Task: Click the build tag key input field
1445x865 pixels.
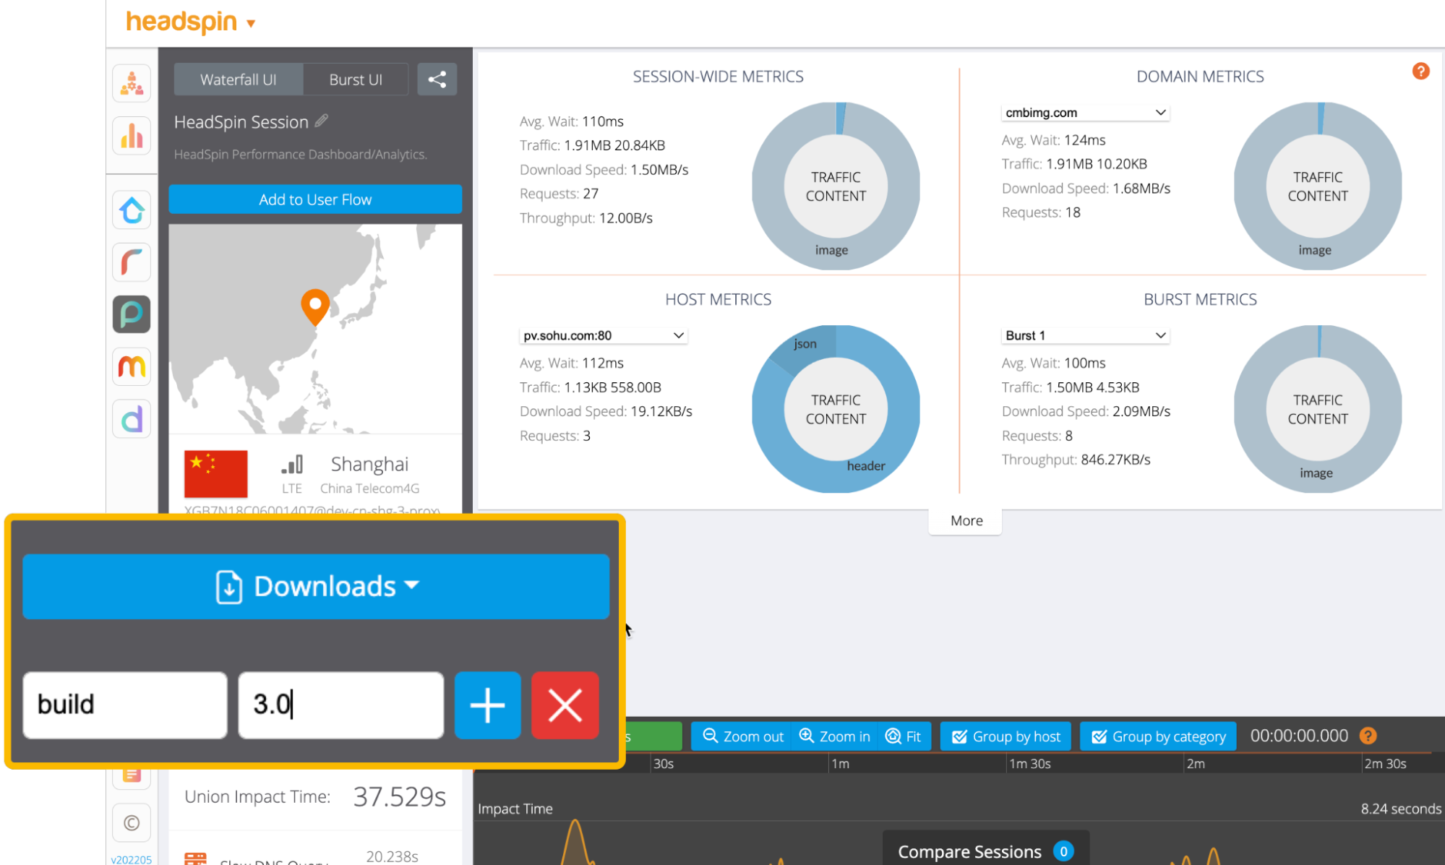Action: coord(124,705)
